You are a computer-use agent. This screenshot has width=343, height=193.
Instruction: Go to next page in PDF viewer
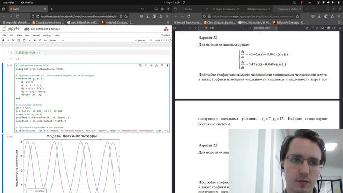(x=195, y=28)
